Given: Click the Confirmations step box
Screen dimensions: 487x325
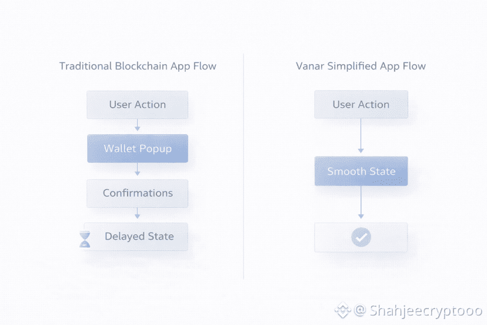Looking at the screenshot, I should (x=138, y=193).
